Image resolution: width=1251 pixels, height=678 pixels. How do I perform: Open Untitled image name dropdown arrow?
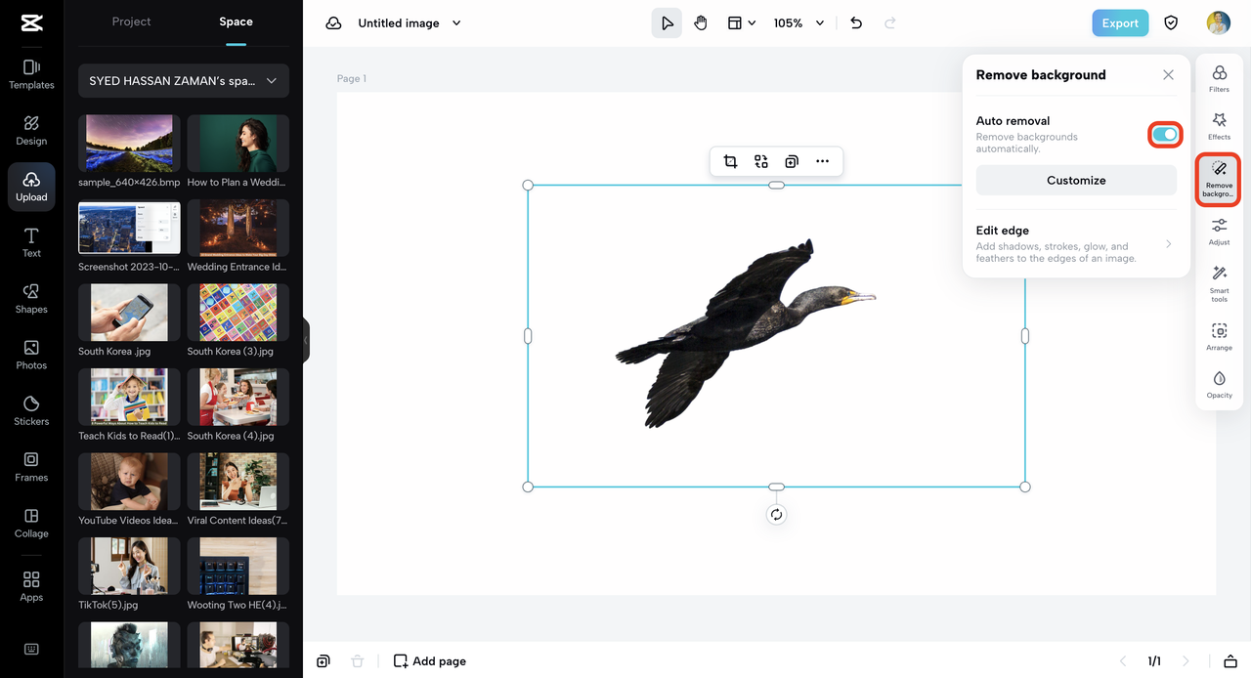(456, 22)
